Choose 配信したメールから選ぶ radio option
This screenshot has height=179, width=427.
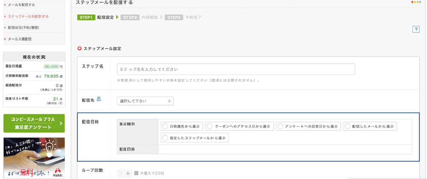348,126
